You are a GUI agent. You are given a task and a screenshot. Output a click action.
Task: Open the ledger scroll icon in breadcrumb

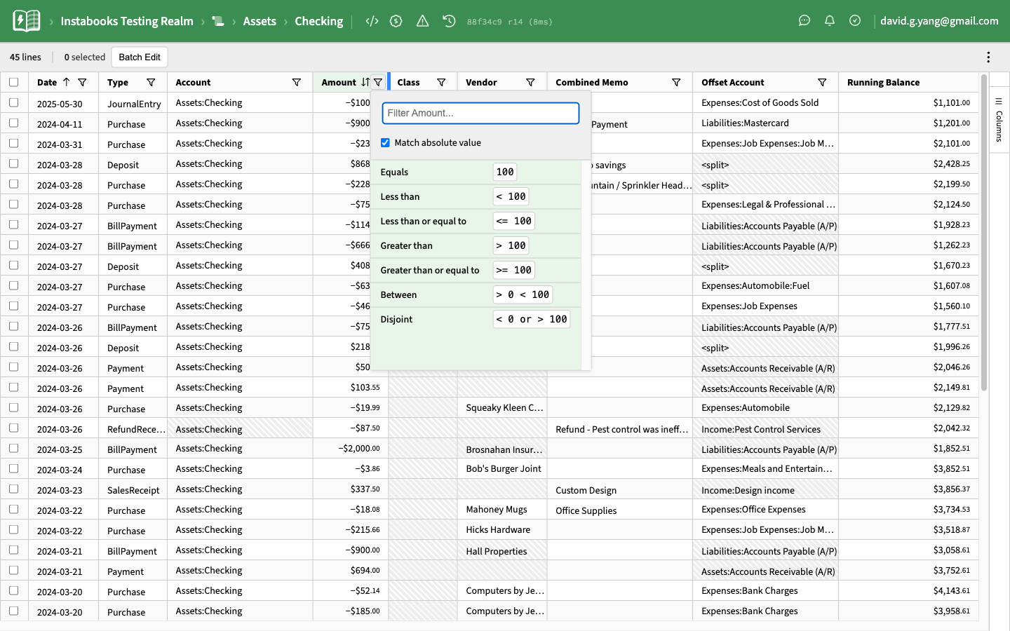tap(218, 21)
